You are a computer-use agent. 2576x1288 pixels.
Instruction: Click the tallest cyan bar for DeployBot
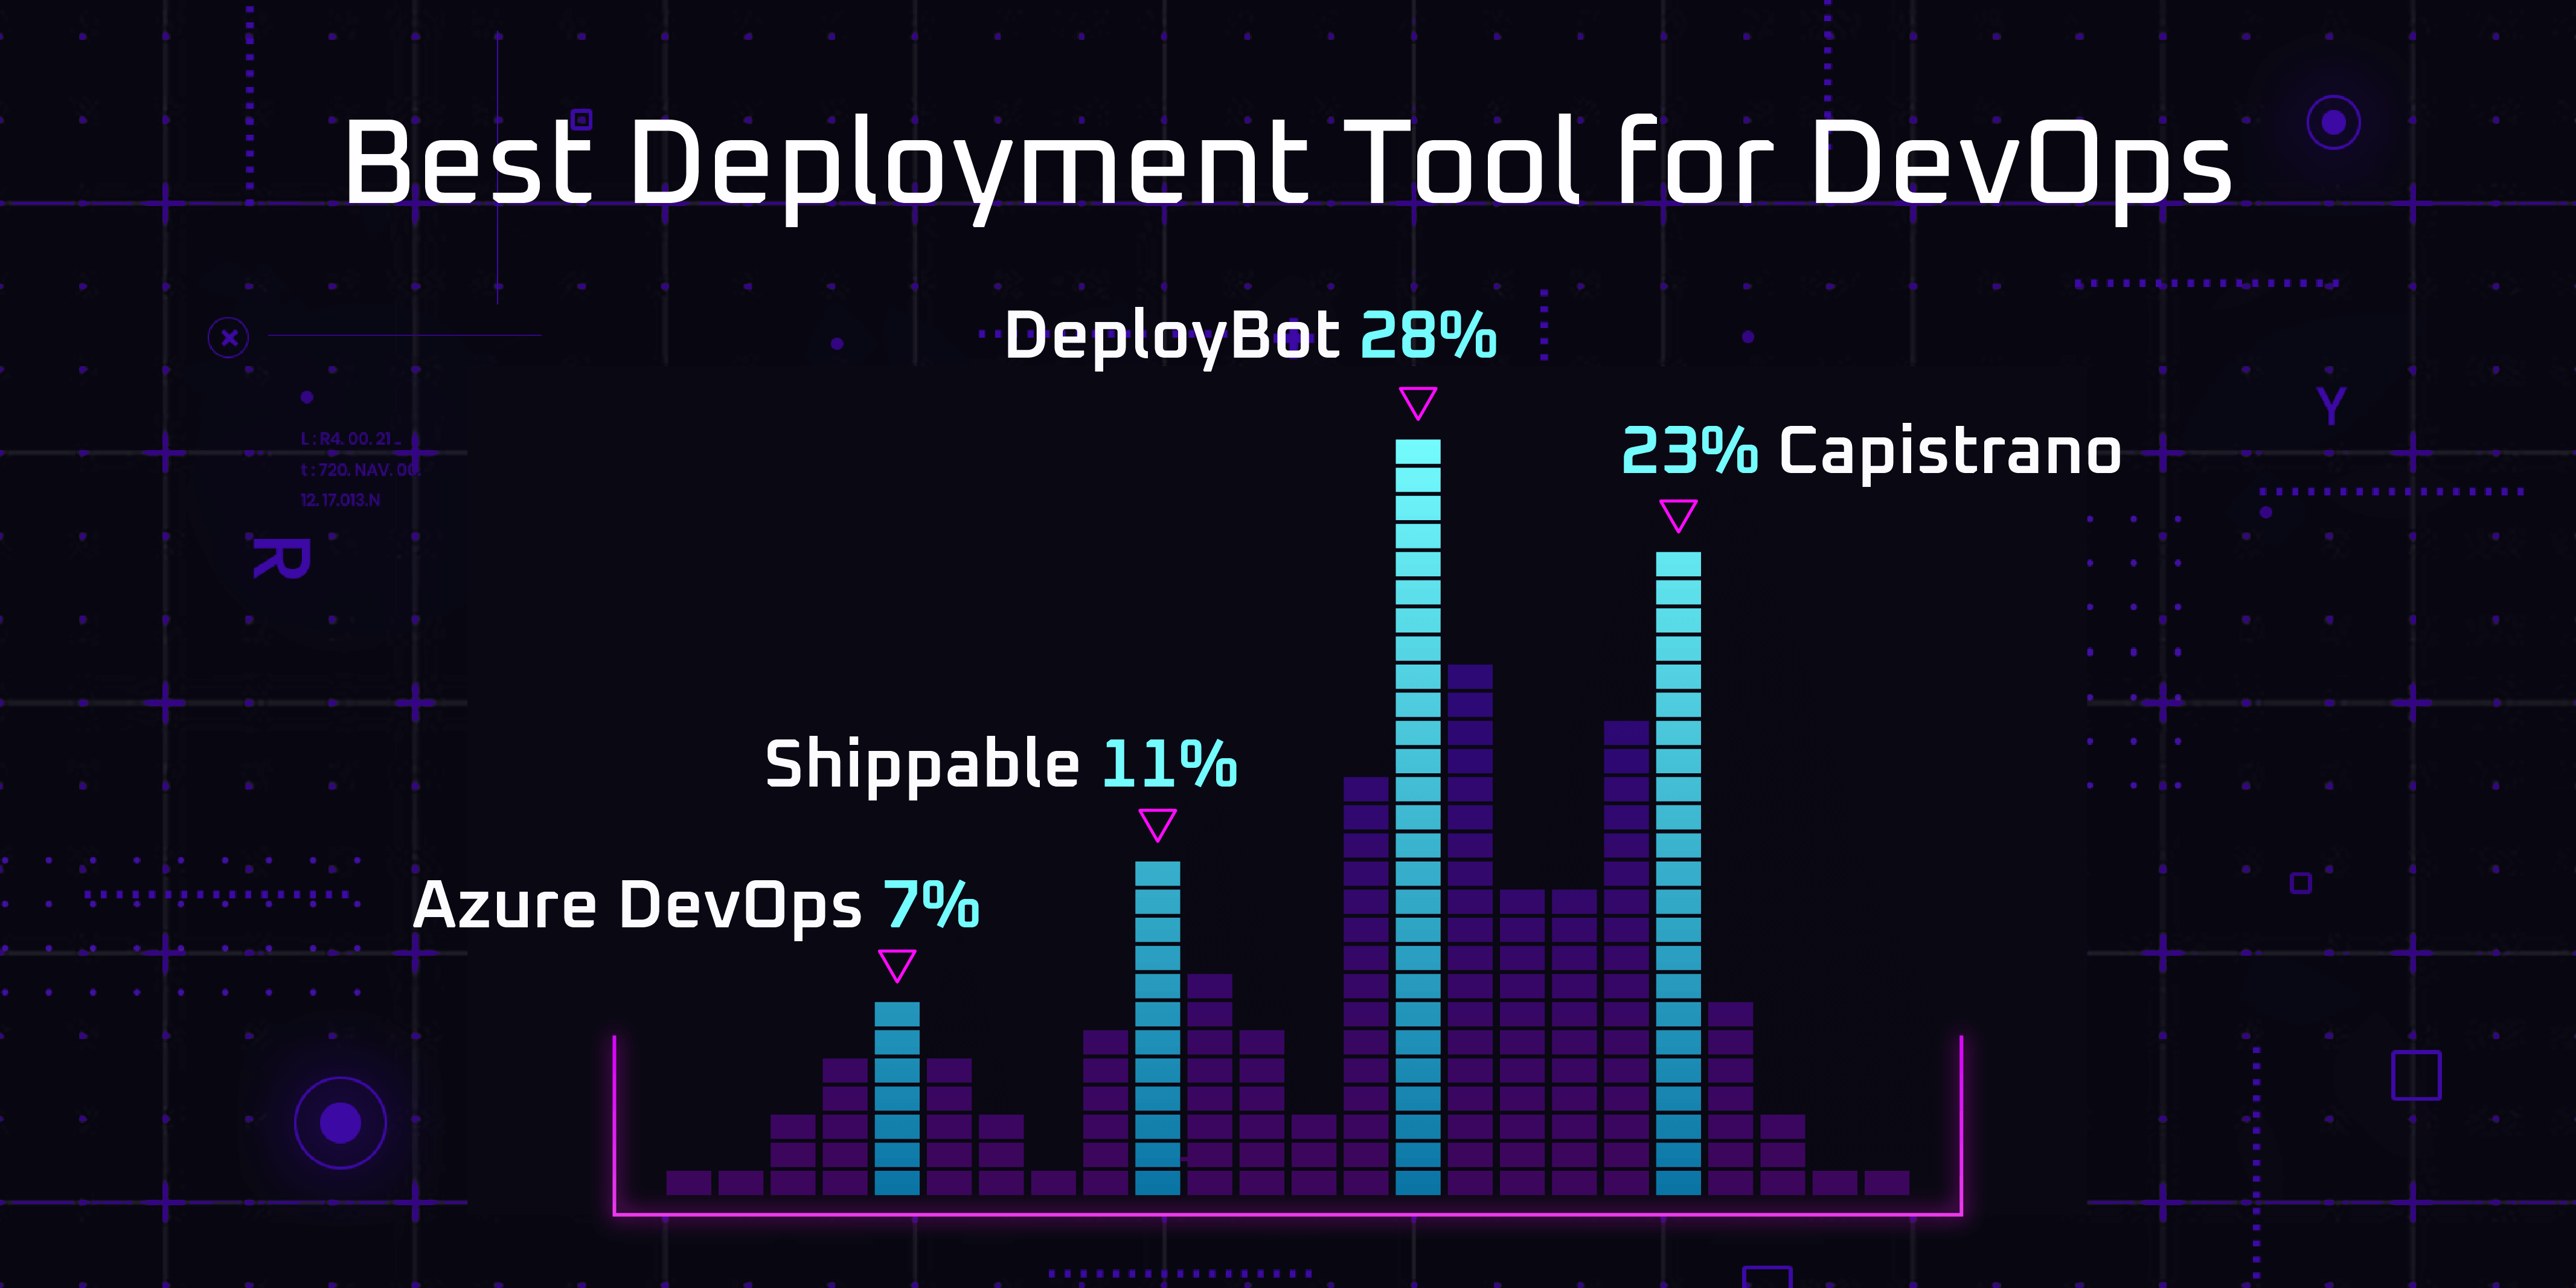tap(1418, 817)
